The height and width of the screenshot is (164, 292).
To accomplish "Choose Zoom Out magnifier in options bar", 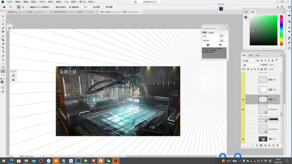I will pyautogui.click(x=23, y=7).
